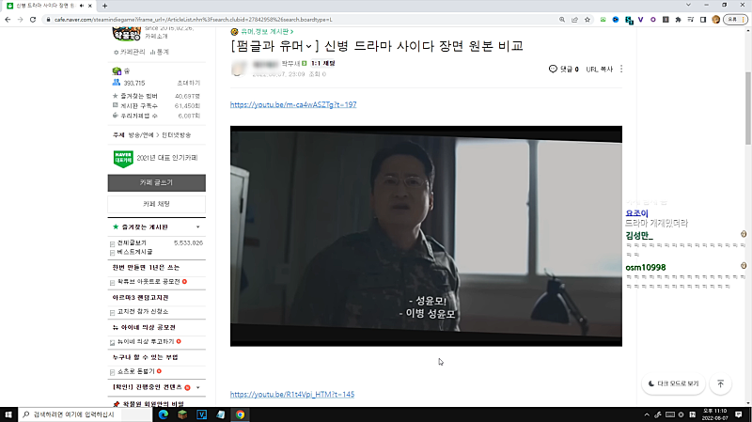Screen dimensions: 752x422
Task: Open the dark square extension icon
Action: (x=666, y=20)
